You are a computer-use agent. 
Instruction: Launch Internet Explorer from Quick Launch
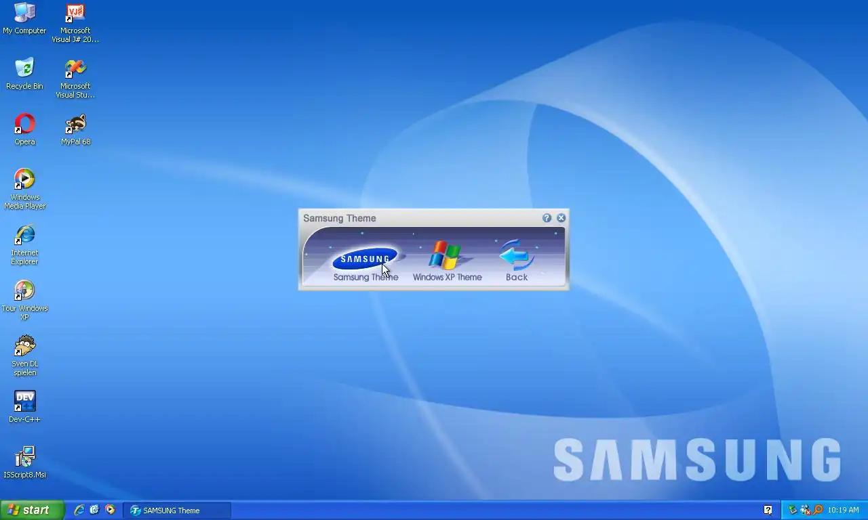pos(79,510)
